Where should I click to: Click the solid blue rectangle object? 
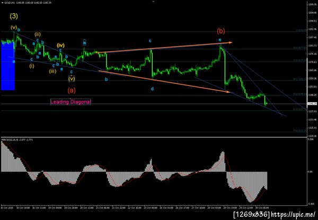8,66
